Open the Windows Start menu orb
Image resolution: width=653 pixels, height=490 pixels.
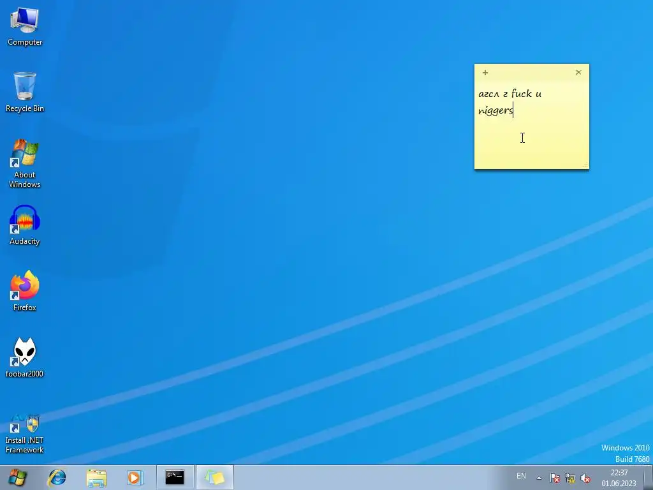17,477
